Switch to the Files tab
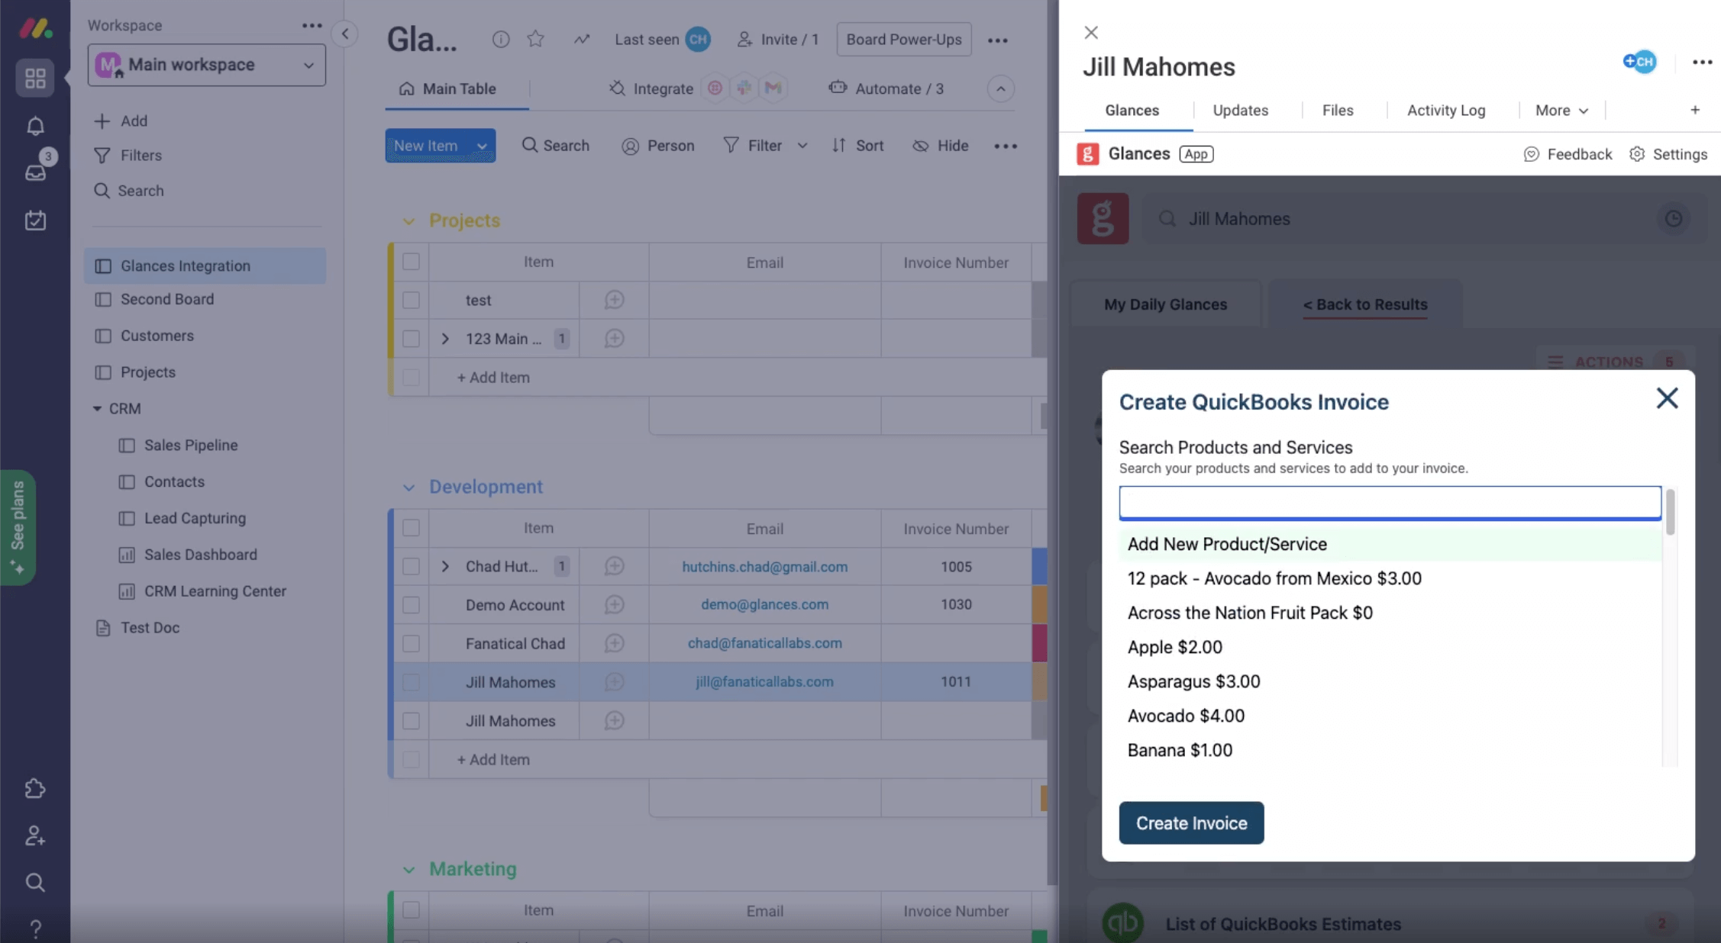 tap(1337, 111)
